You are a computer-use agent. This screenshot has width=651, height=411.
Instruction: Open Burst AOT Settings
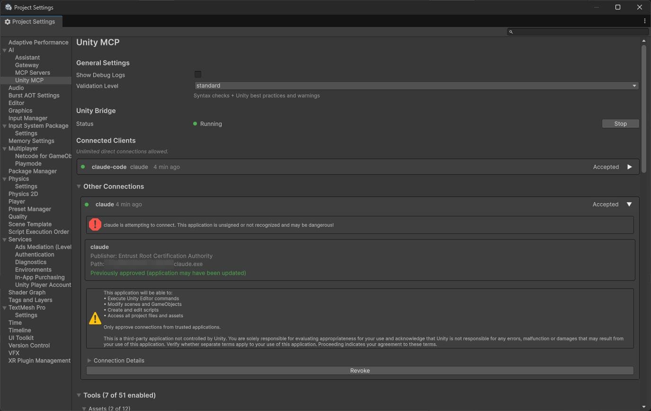point(34,95)
